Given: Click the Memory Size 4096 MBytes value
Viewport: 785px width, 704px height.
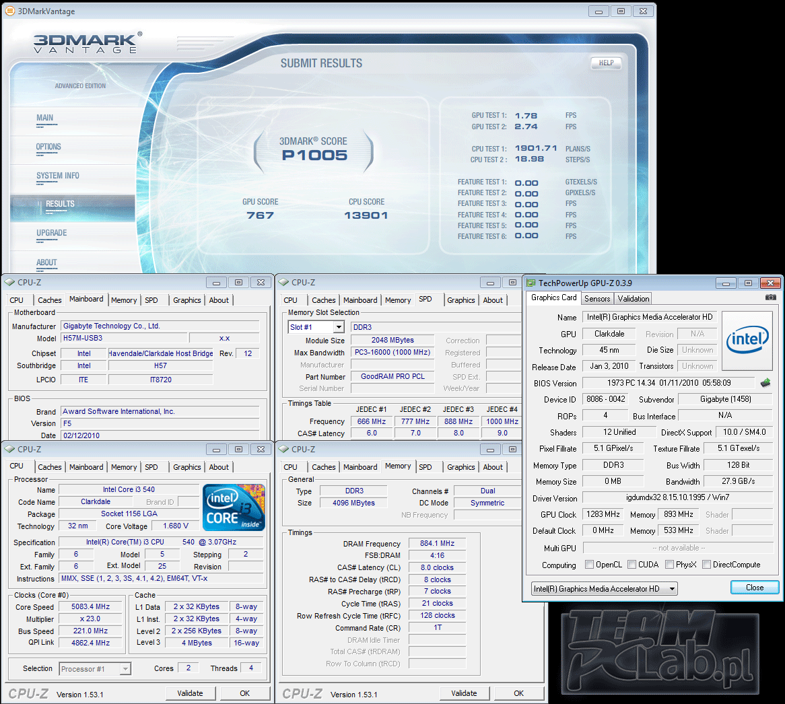Looking at the screenshot, I should (x=353, y=503).
